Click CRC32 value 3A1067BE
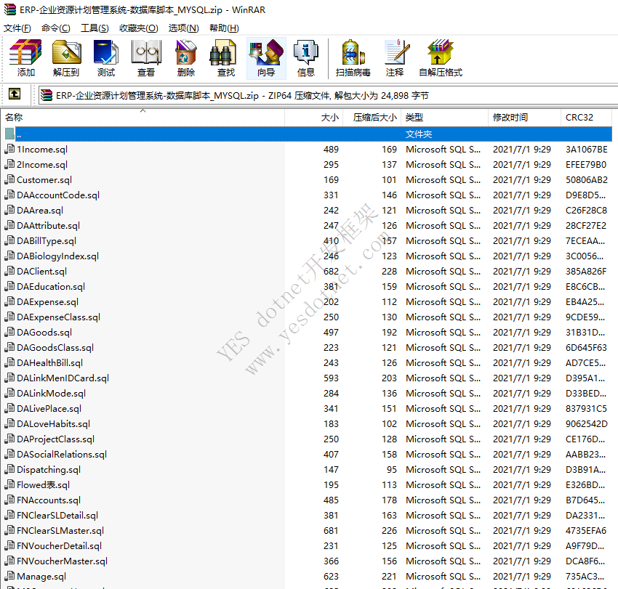Viewport: 618px width, 589px height. 587,150
